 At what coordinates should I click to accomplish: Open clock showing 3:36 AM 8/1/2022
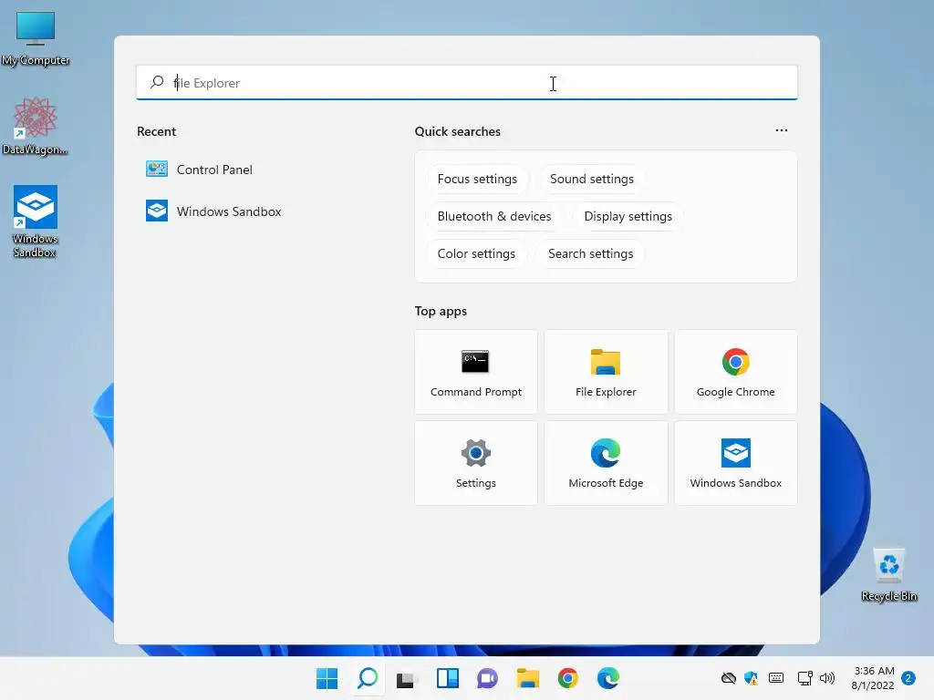[873, 678]
